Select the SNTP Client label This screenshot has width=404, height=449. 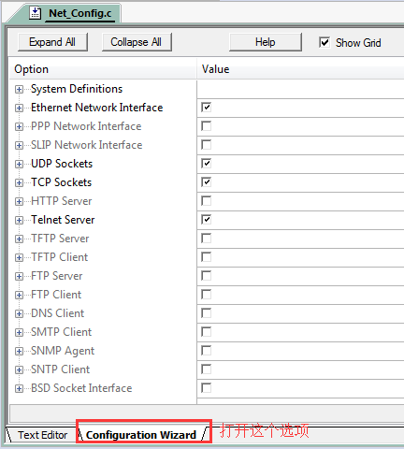click(x=61, y=369)
